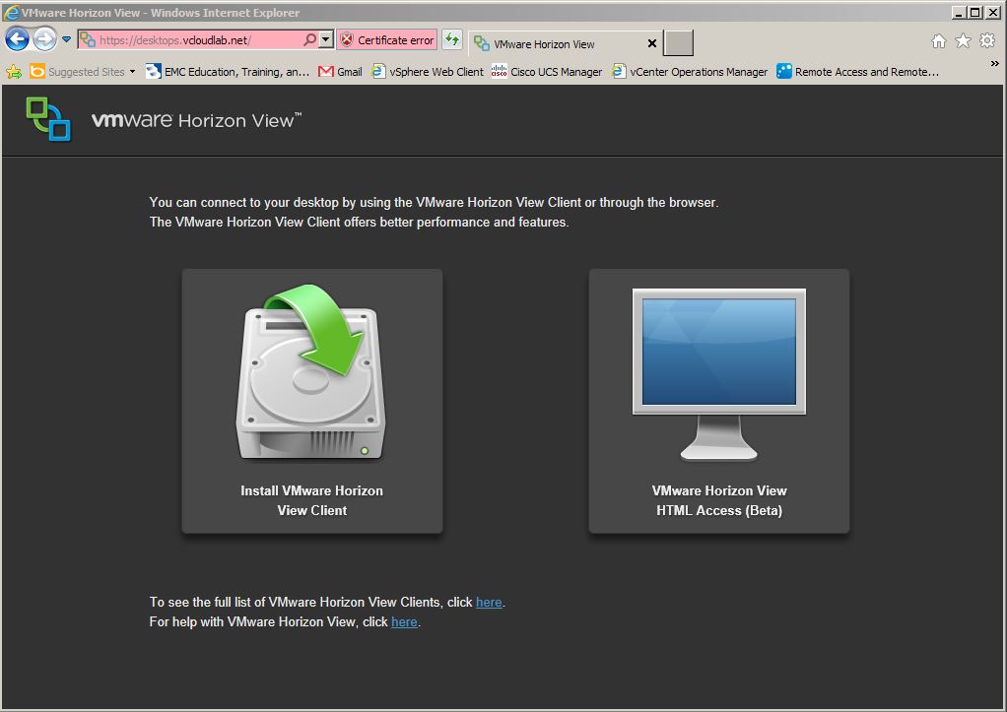Click the vCenter Operations Manager page favicon
The height and width of the screenshot is (712, 1007).
619,72
